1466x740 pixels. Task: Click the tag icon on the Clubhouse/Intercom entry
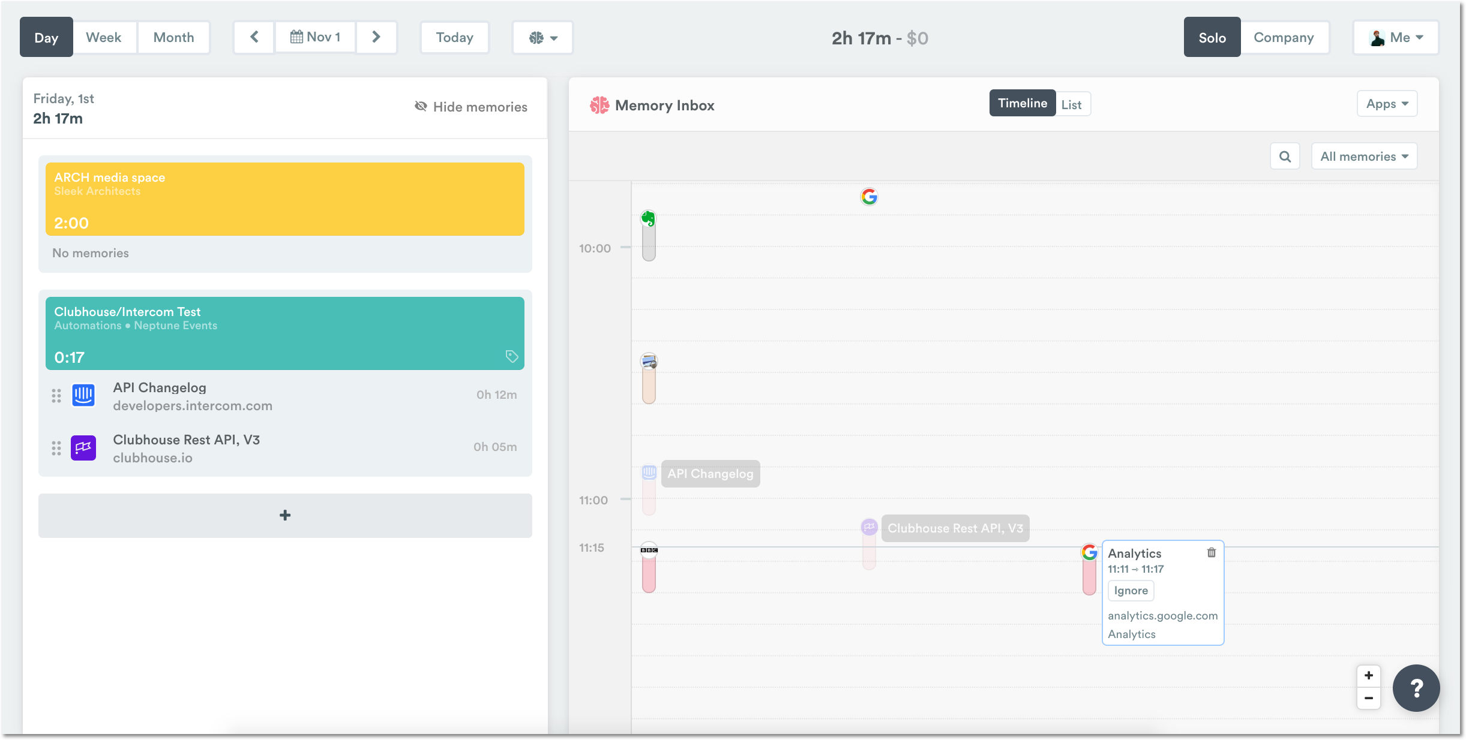tap(512, 356)
